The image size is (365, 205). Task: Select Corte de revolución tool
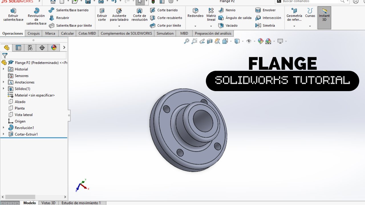point(139,15)
